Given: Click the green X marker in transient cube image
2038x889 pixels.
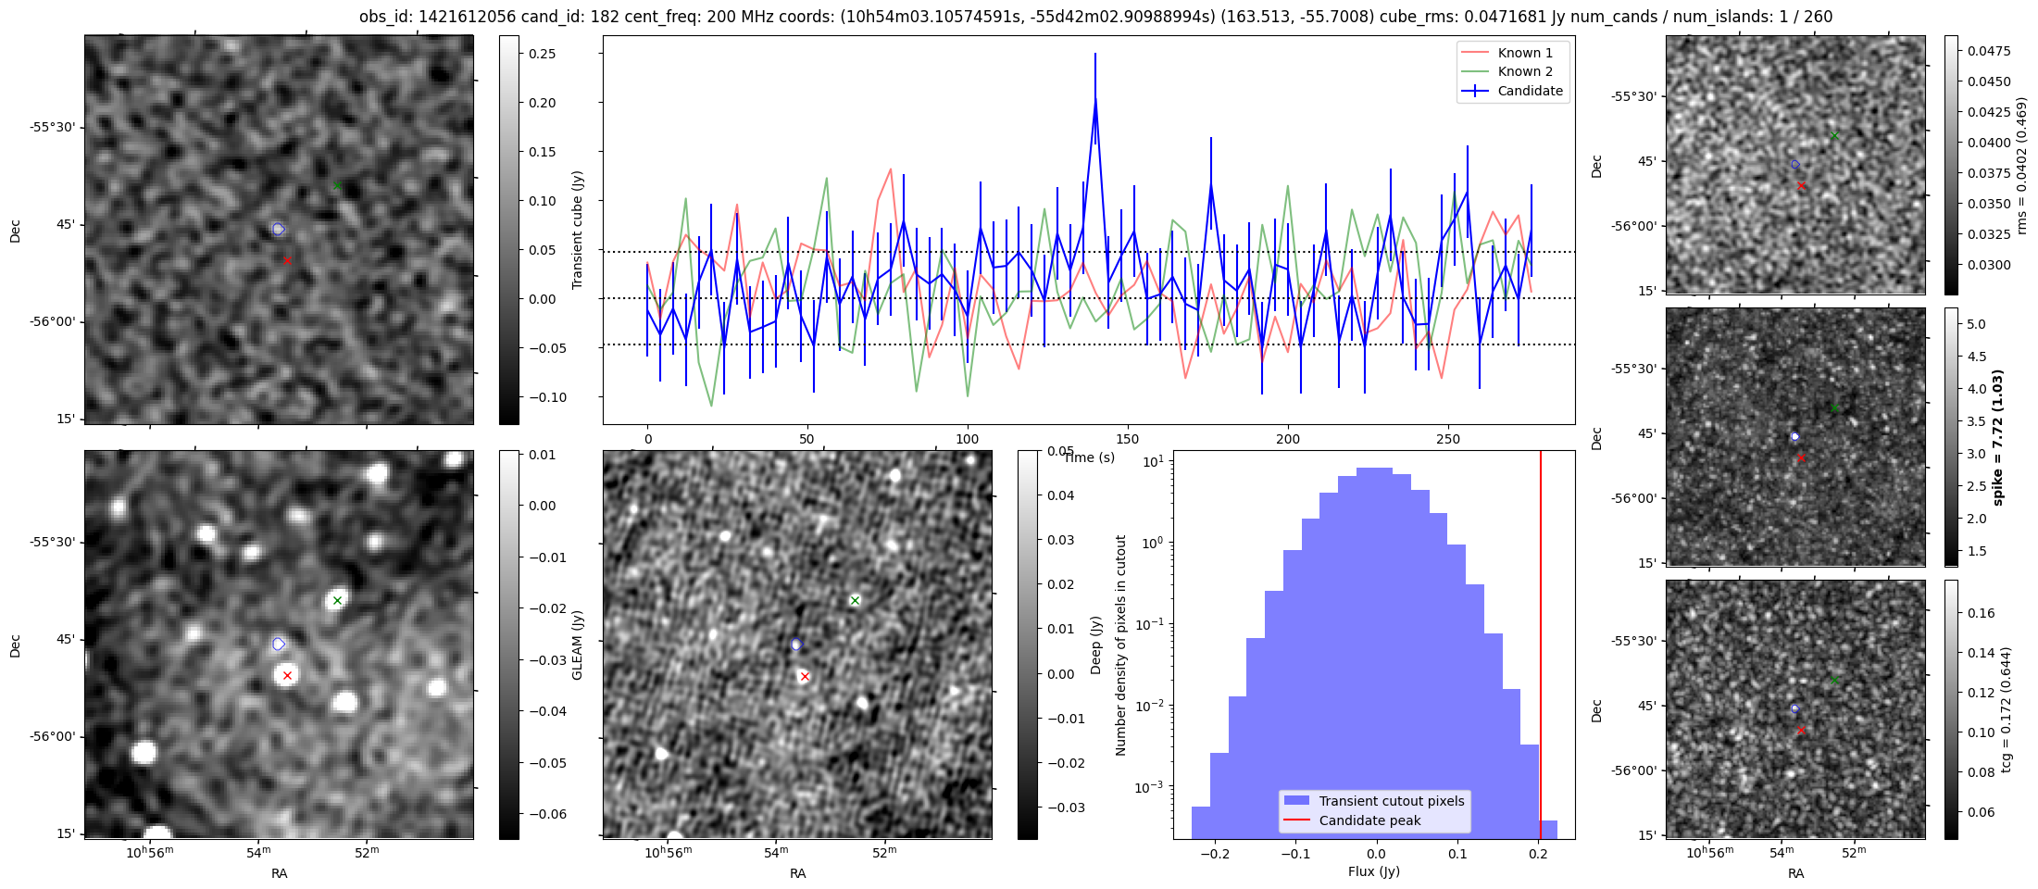Looking at the screenshot, I should click(337, 186).
